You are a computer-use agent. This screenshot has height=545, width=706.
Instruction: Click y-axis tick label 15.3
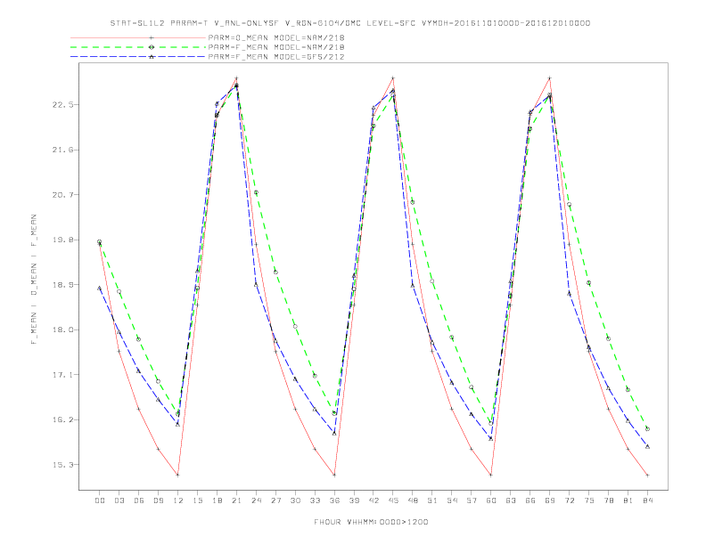coord(62,465)
